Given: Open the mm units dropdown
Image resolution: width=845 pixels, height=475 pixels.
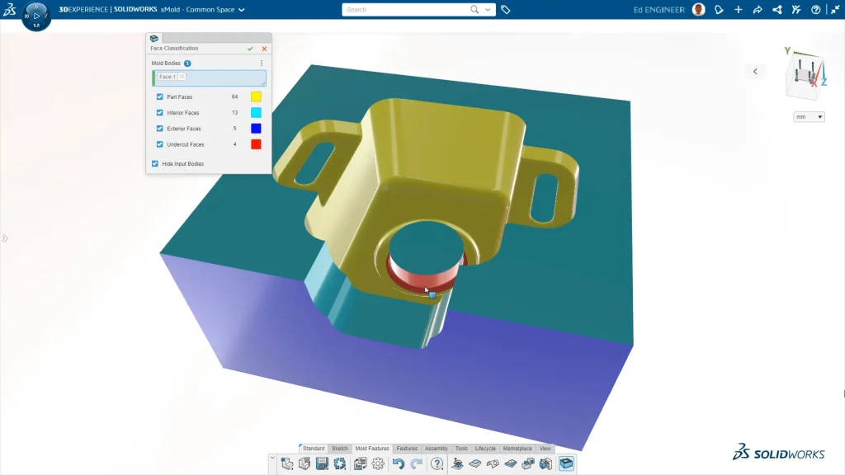Looking at the screenshot, I should click(x=809, y=117).
